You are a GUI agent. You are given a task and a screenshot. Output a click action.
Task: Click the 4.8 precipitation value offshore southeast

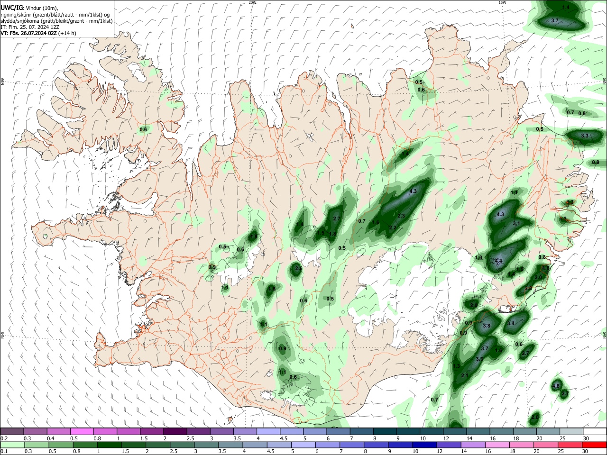[x=556, y=386]
